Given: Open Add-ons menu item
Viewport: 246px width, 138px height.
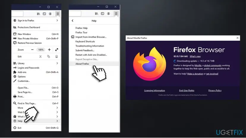Looking at the screenshot, I should 36,72.
